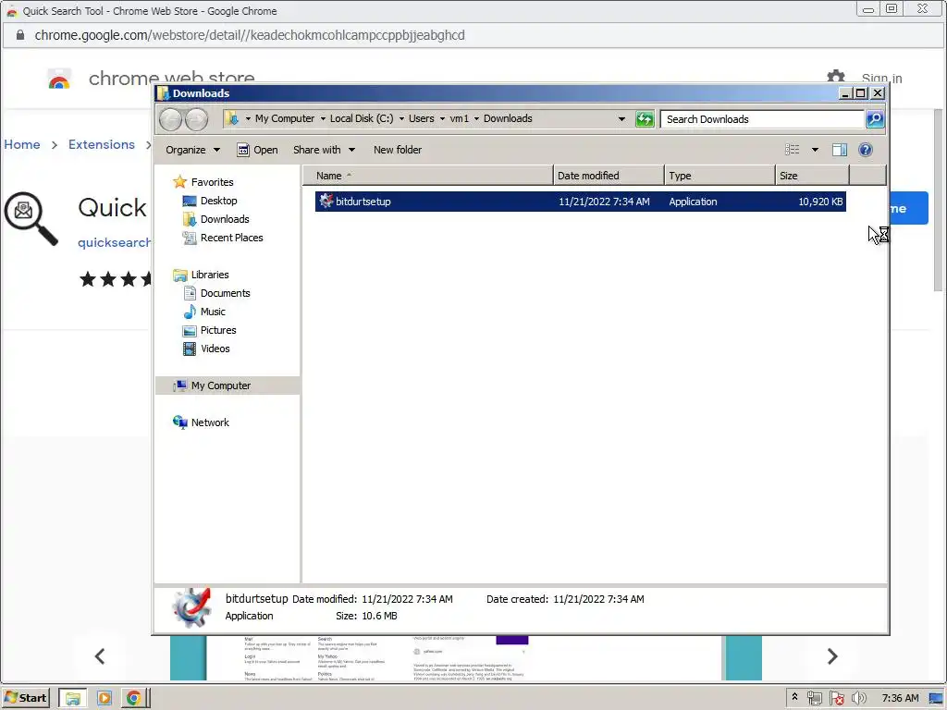Click the Start button on taskbar
Viewport: 947px width, 710px height.
25,698
